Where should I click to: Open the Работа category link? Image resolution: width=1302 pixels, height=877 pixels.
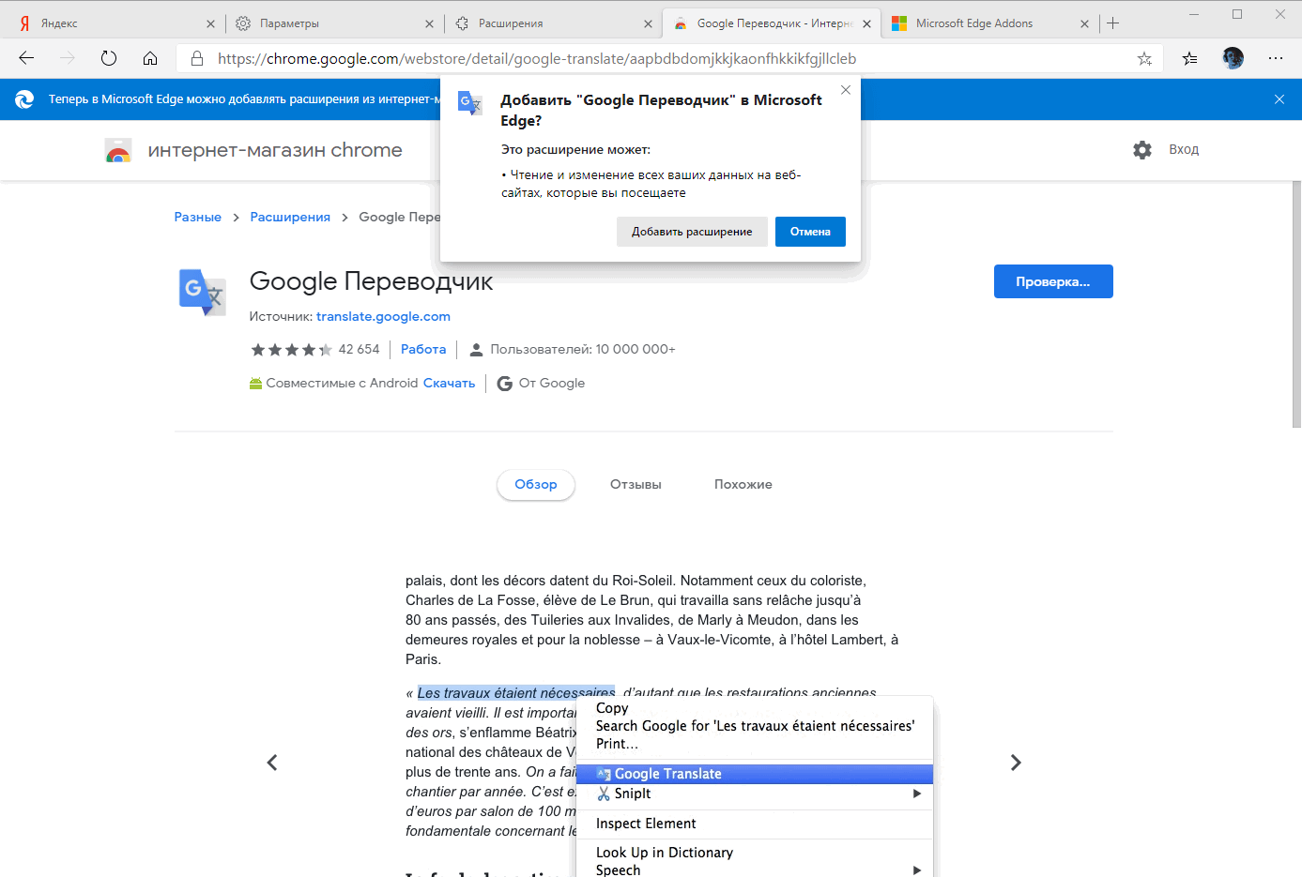coord(423,349)
